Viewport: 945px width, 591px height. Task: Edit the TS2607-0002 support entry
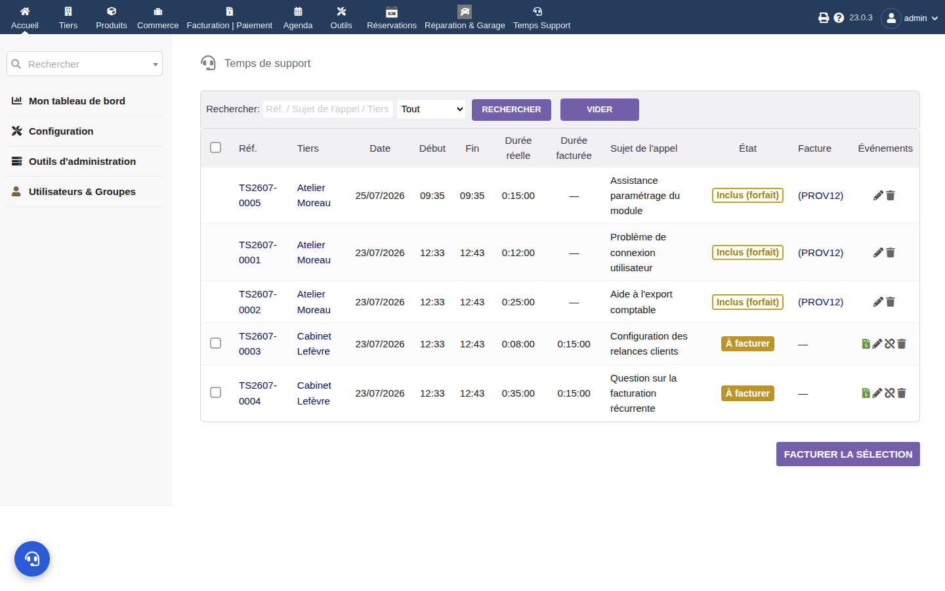click(x=878, y=302)
